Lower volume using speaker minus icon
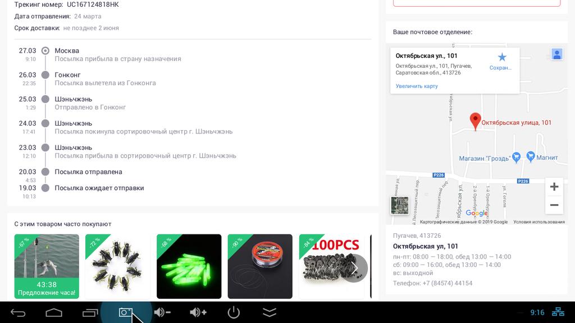Image resolution: width=575 pixels, height=323 pixels. pyautogui.click(x=162, y=312)
